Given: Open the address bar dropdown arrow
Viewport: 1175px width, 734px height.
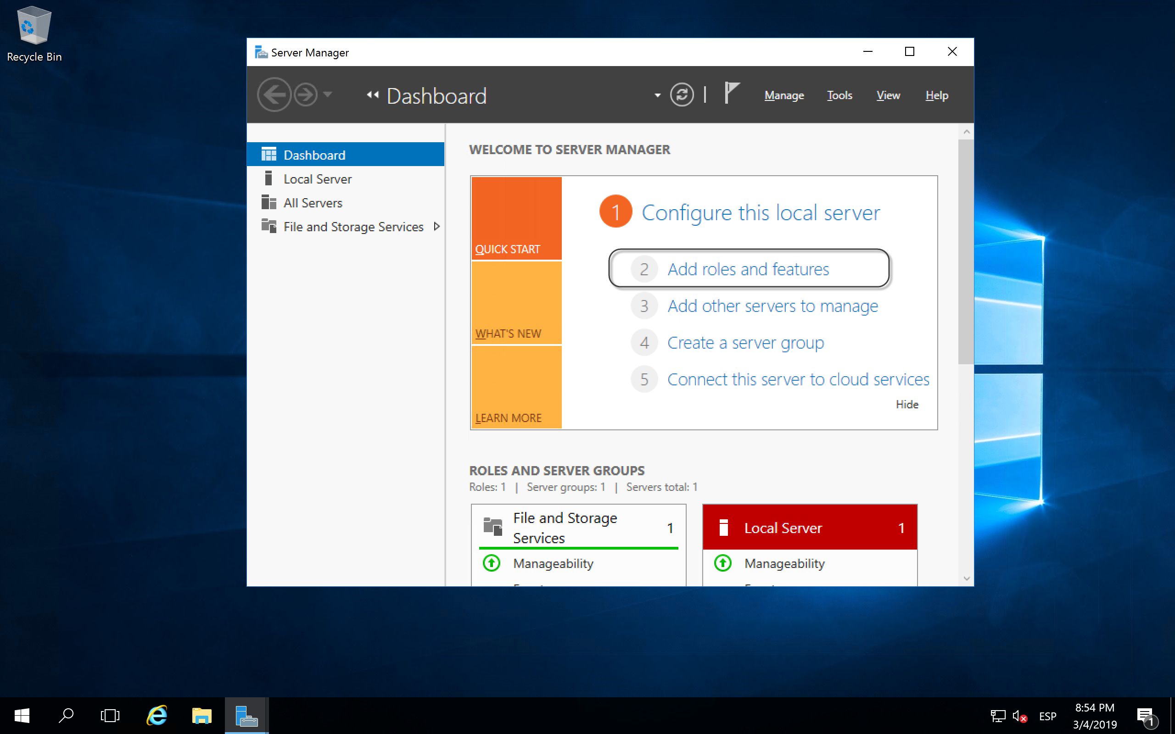Looking at the screenshot, I should click(657, 95).
